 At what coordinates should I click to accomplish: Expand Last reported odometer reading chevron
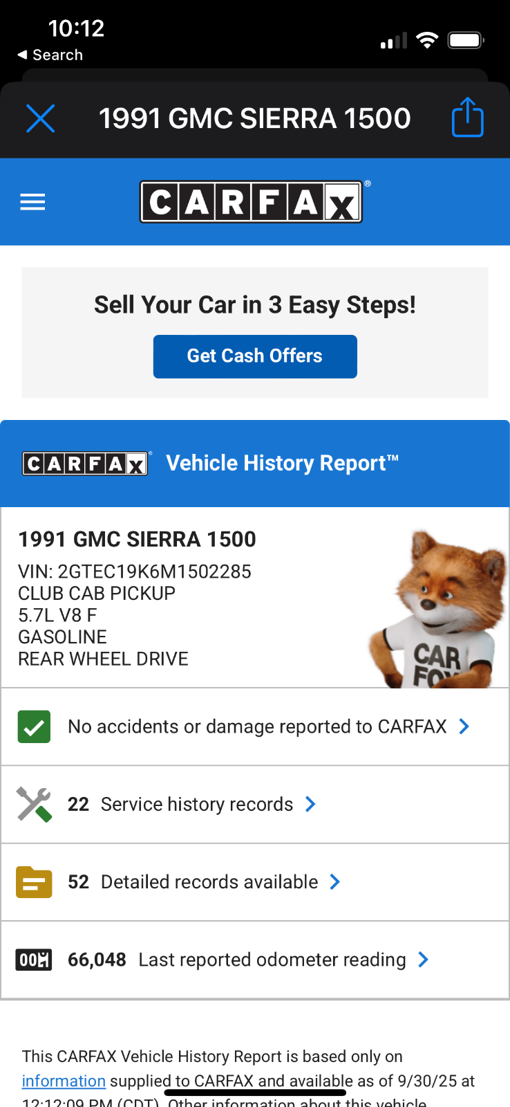(x=424, y=960)
